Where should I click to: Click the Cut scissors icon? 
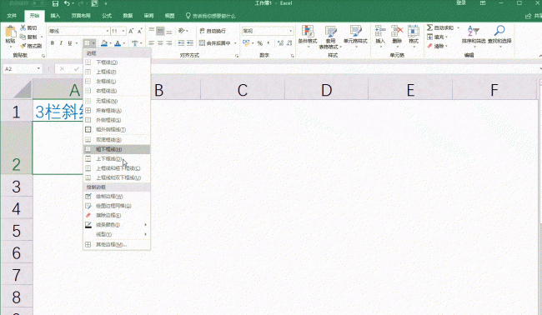point(23,27)
